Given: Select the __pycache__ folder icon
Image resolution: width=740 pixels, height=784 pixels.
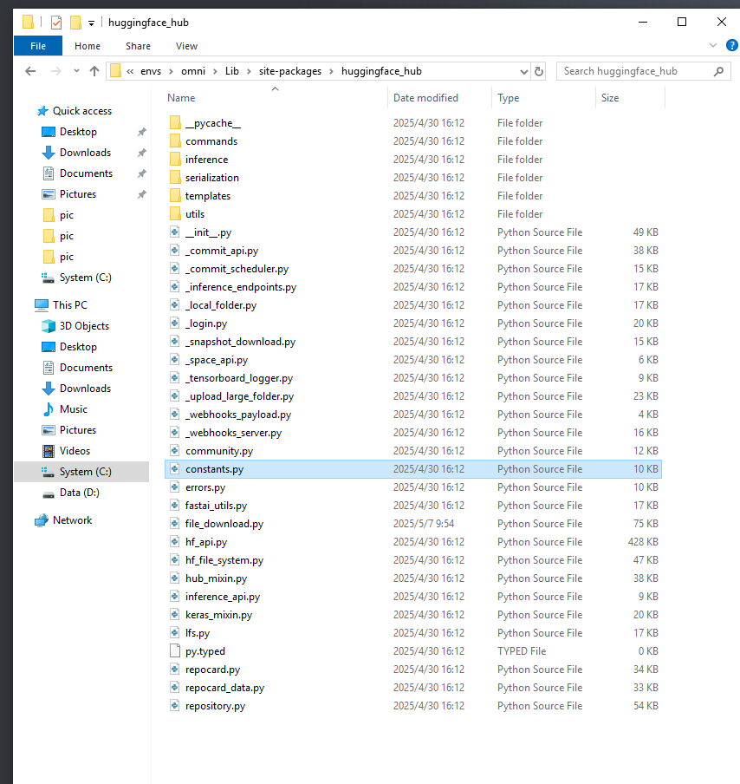Looking at the screenshot, I should pyautogui.click(x=175, y=123).
